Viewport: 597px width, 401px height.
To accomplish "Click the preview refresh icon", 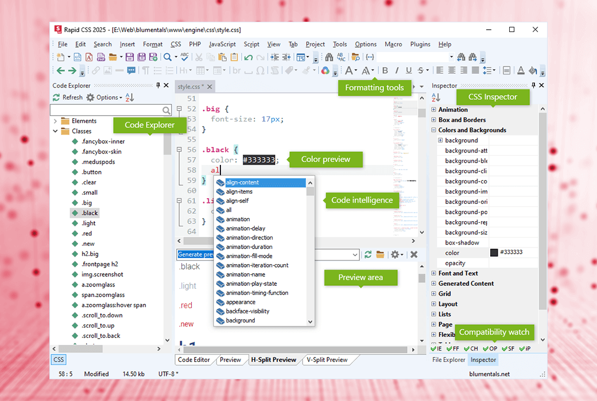I will coord(368,254).
